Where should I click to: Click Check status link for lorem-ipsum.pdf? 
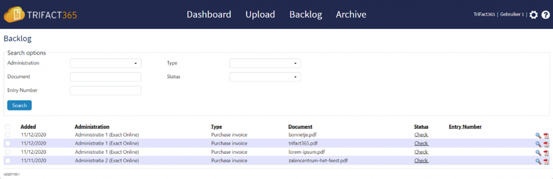pyautogui.click(x=421, y=152)
